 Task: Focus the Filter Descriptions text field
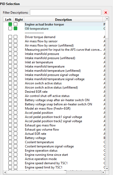point(66,12)
